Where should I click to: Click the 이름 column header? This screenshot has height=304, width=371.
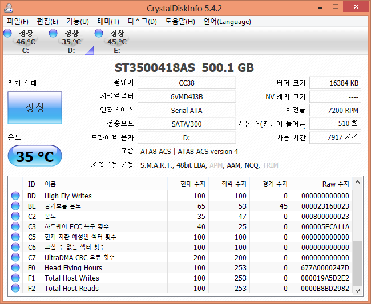point(104,184)
